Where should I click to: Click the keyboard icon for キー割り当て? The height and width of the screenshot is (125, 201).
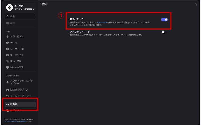8,55
